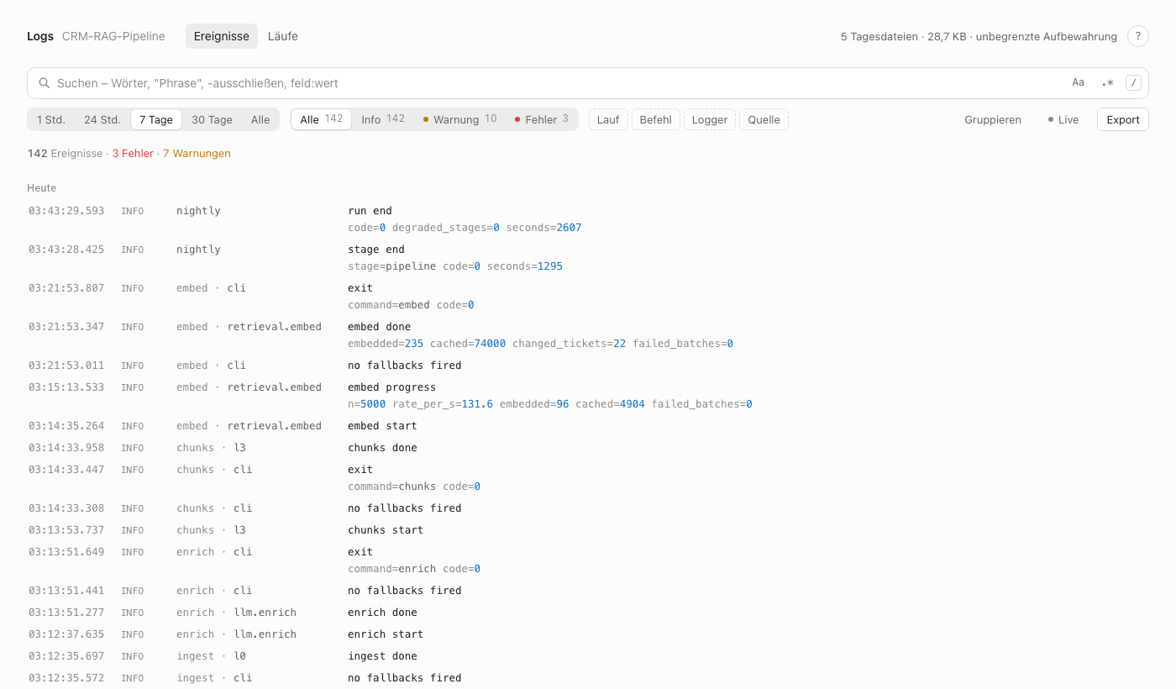Select the stage end log message

[376, 250]
